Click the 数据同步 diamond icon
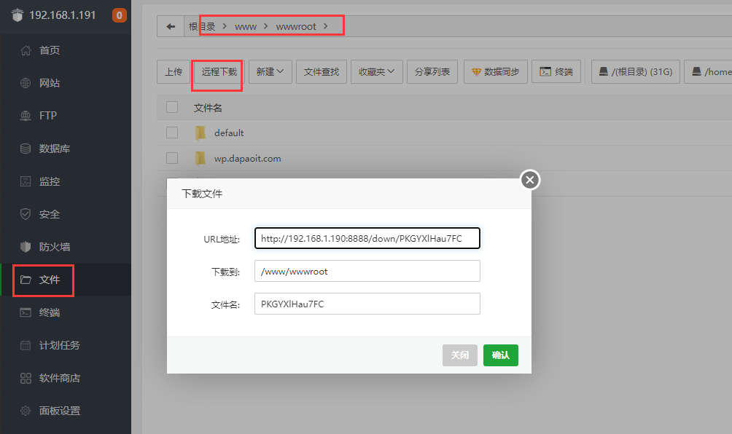This screenshot has height=434, width=732. (476, 72)
